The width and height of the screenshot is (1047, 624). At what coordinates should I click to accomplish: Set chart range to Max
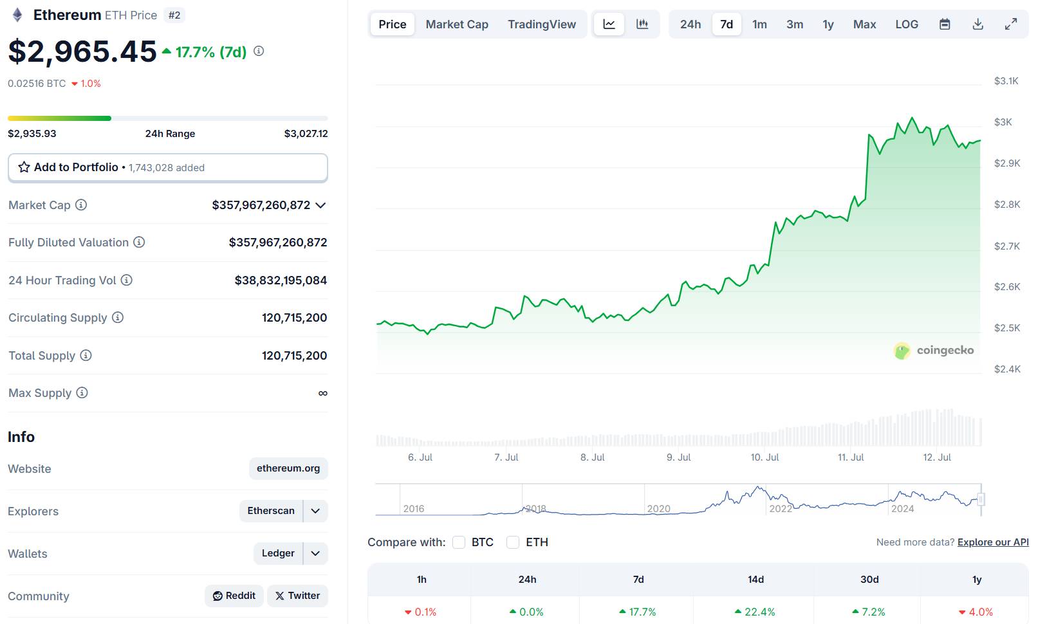click(865, 24)
